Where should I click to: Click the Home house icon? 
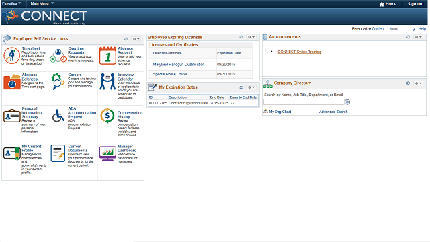[x=382, y=4]
